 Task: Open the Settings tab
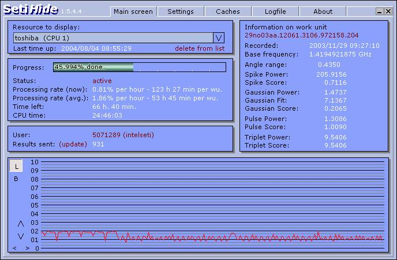181,12
